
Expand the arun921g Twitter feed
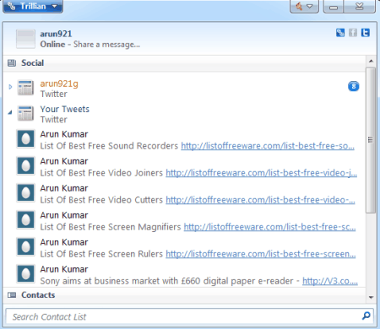(x=10, y=87)
